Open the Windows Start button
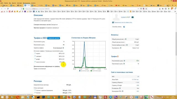This screenshot has height=99, width=177. [2, 97]
